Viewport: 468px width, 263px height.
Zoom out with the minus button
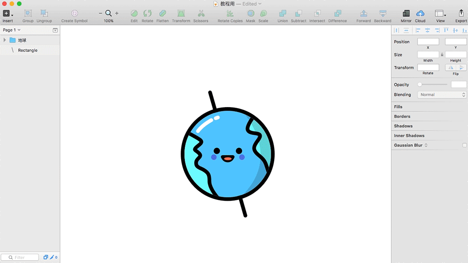[100, 14]
